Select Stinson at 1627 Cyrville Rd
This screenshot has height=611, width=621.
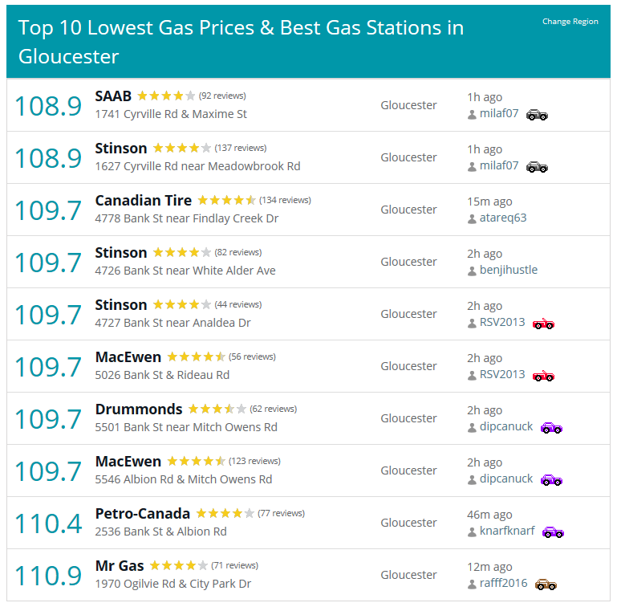click(x=121, y=149)
